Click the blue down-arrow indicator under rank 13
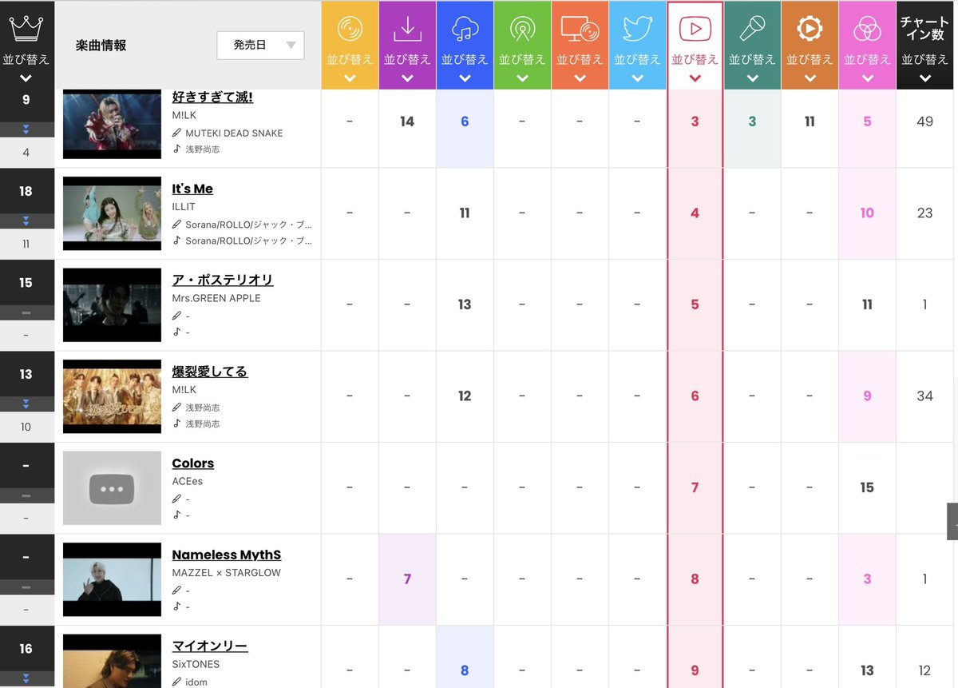Image resolution: width=958 pixels, height=688 pixels. pyautogui.click(x=26, y=404)
